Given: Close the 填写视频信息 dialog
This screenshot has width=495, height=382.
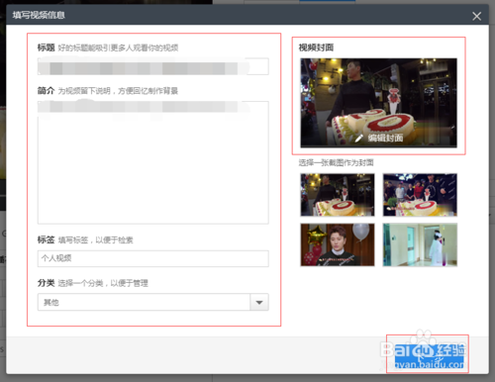Looking at the screenshot, I should [x=476, y=16].
